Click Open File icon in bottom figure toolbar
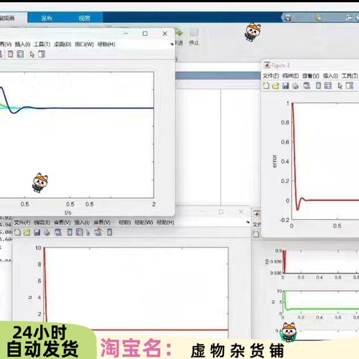 point(27,232)
